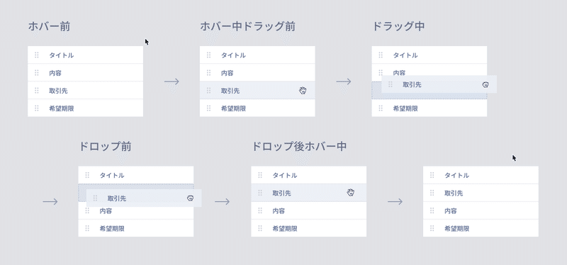Click drag handle of 内容 in ホバー前 list

pos(37,73)
